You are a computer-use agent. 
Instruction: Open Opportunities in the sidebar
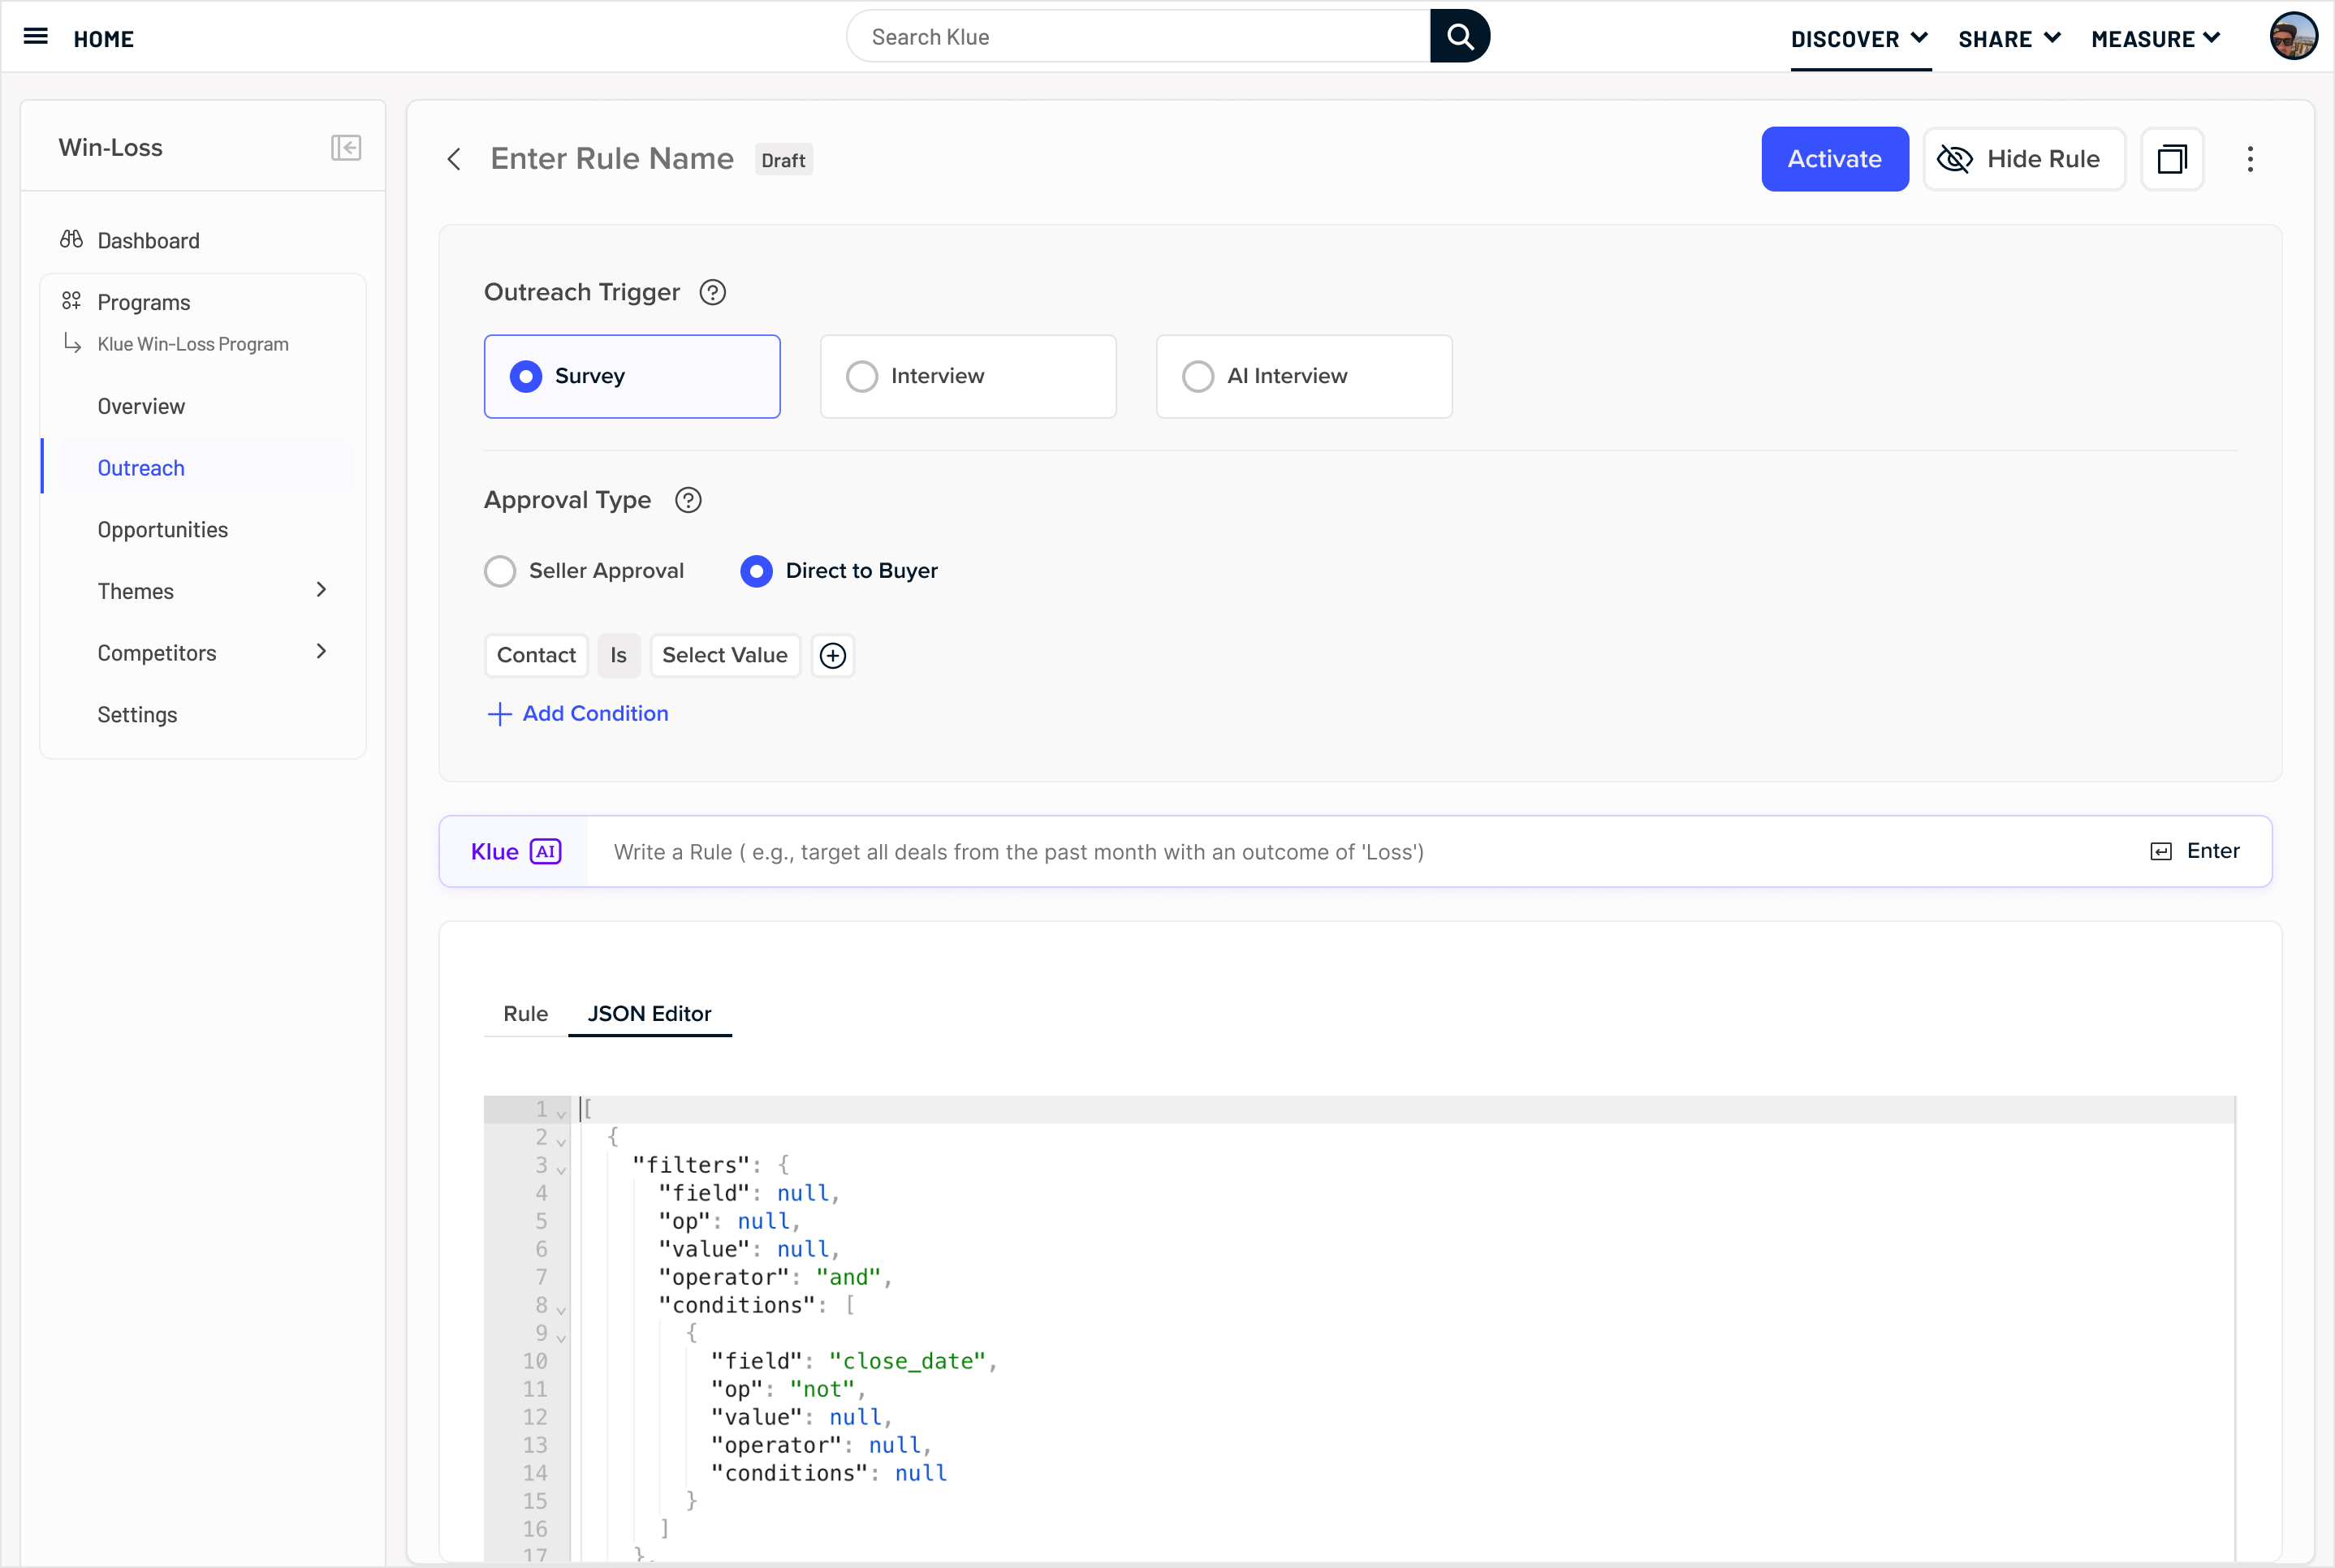click(162, 530)
